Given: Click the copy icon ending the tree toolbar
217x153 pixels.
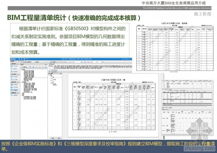Looking at the screenshot, I should tap(46, 67).
